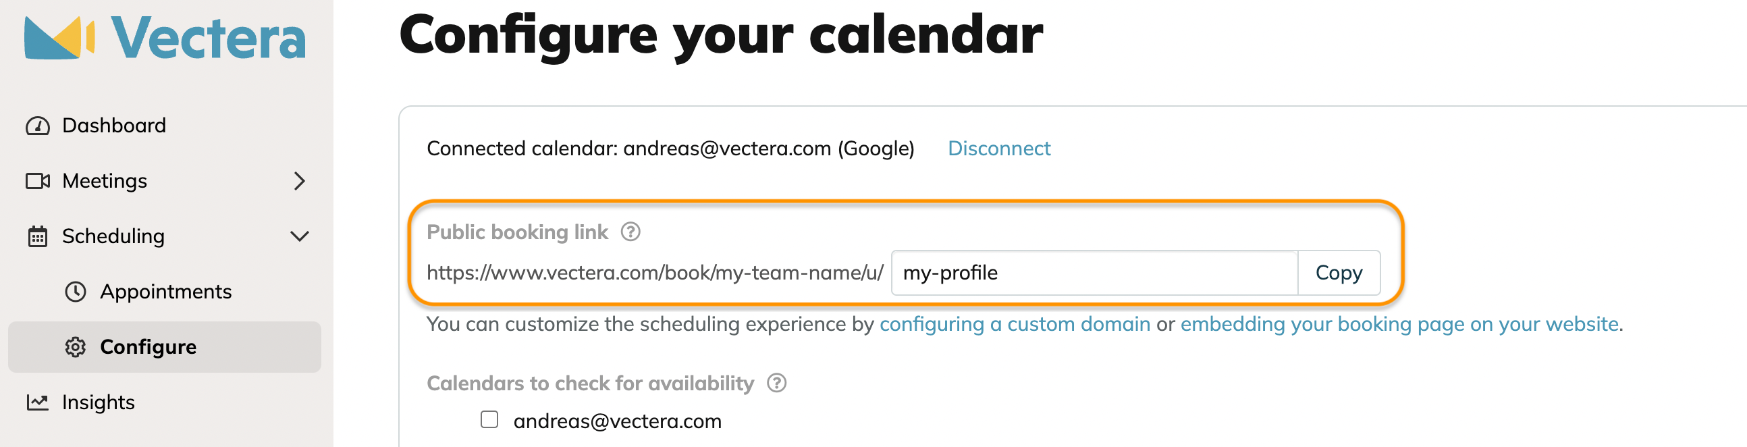Open help tooltip for Public booking link
Viewport: 1747px width, 447px height.
pyautogui.click(x=630, y=232)
